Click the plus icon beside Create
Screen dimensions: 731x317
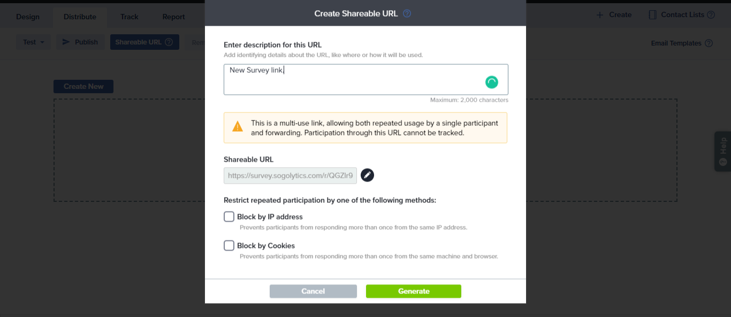[x=600, y=15]
